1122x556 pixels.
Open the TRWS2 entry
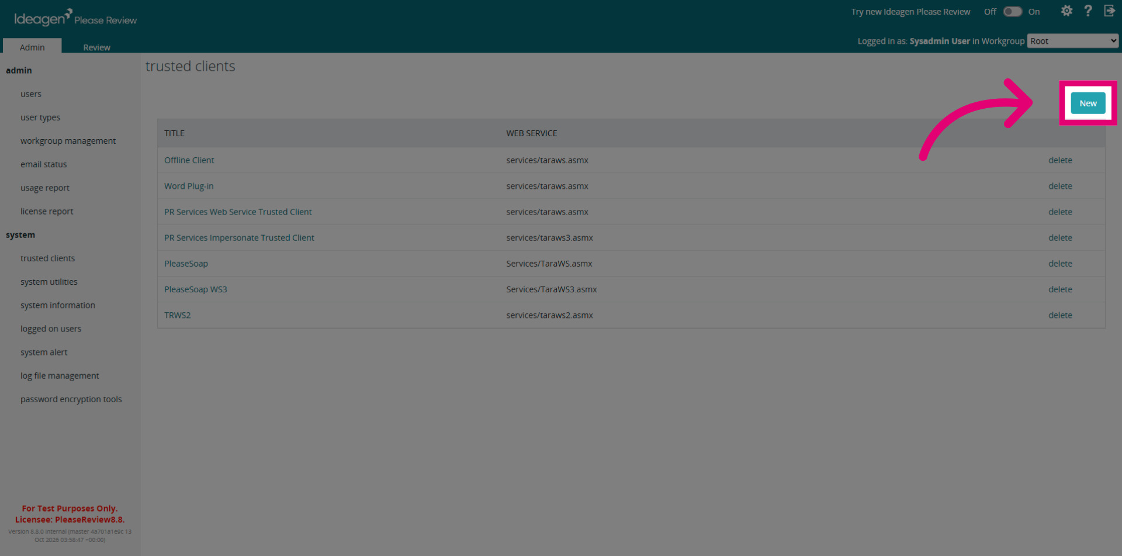(x=177, y=315)
